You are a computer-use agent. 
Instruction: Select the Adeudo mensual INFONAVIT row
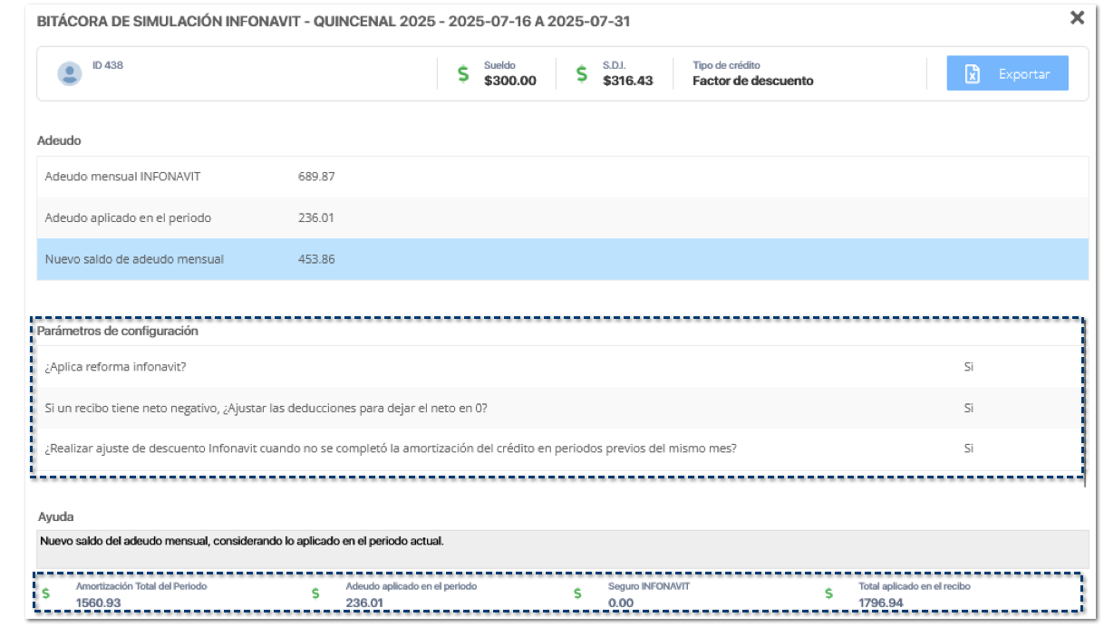click(562, 177)
